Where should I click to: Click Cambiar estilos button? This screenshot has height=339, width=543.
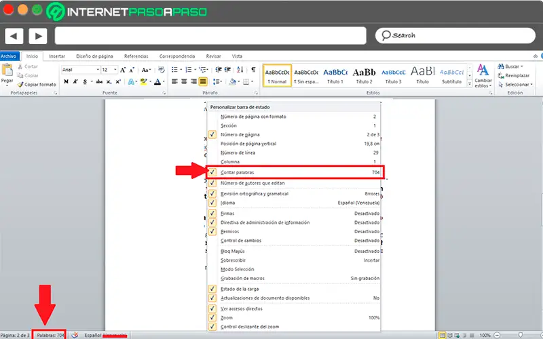tap(483, 76)
